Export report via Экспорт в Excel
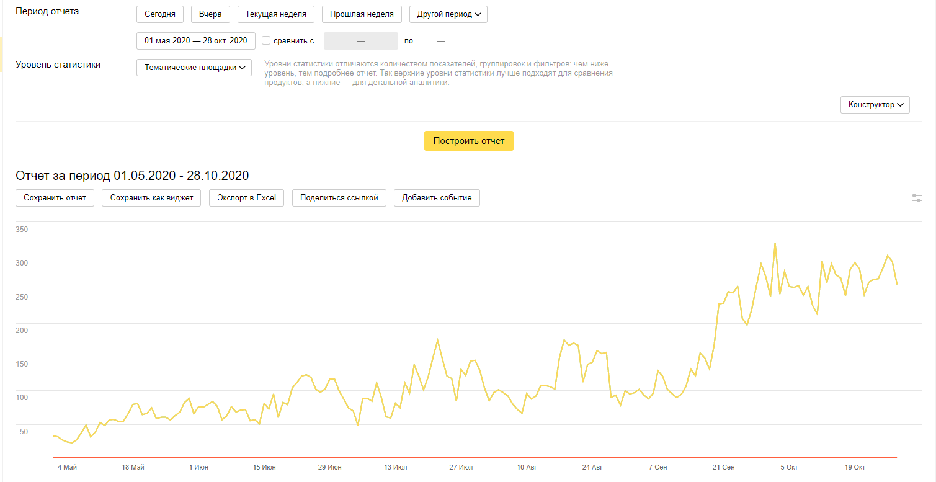936x482 pixels. click(246, 198)
